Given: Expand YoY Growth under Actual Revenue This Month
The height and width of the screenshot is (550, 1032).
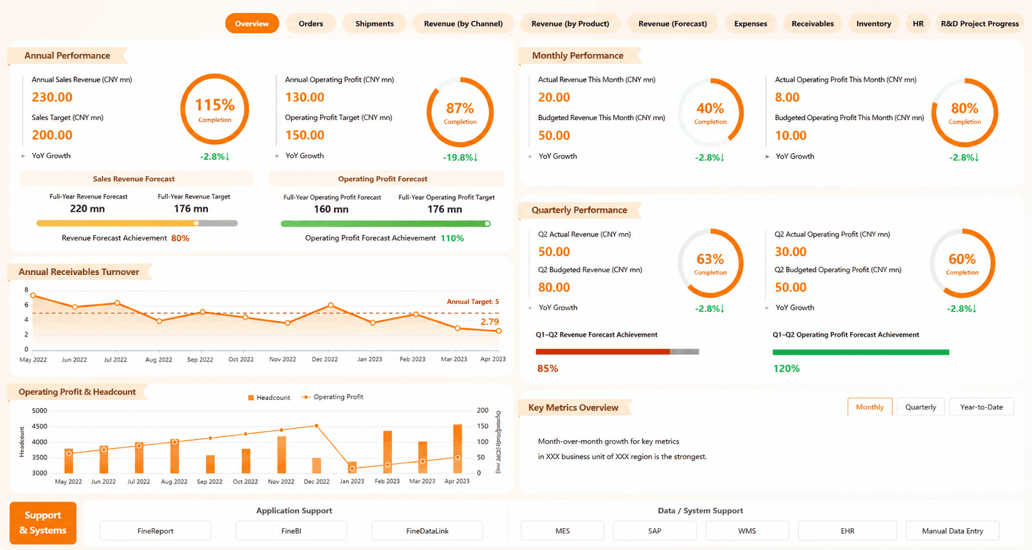Looking at the screenshot, I should click(530, 157).
